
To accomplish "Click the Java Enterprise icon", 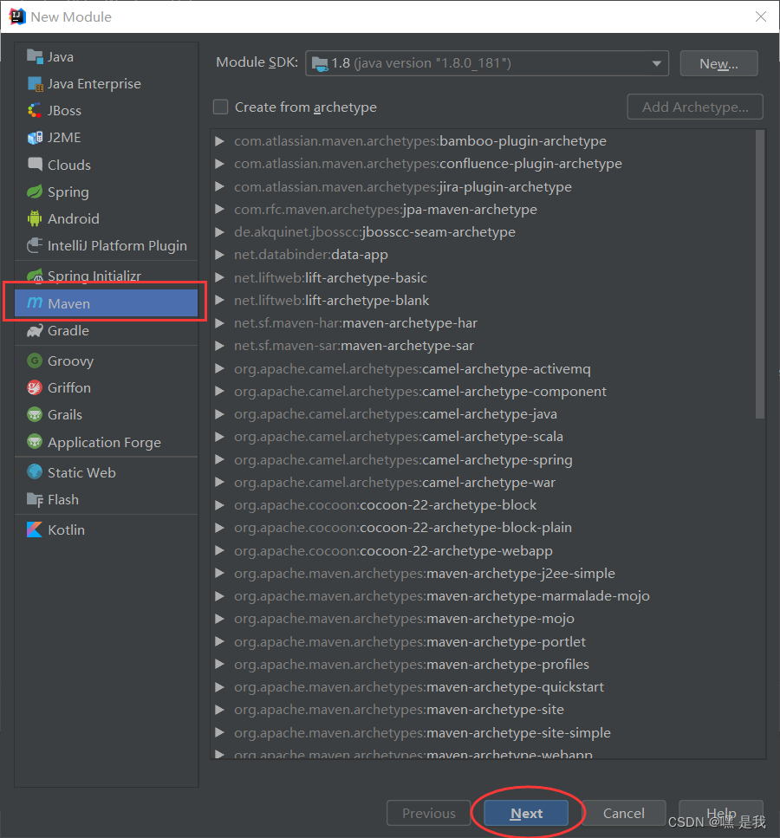I will pos(35,83).
